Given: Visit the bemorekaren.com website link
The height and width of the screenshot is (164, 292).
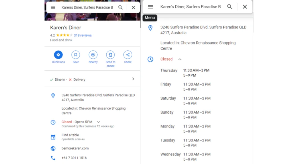Looking at the screenshot, I should tap(75, 148).
